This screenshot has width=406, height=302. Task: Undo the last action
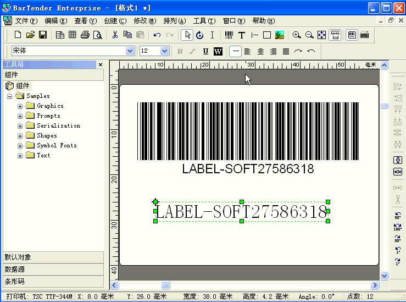click(157, 35)
